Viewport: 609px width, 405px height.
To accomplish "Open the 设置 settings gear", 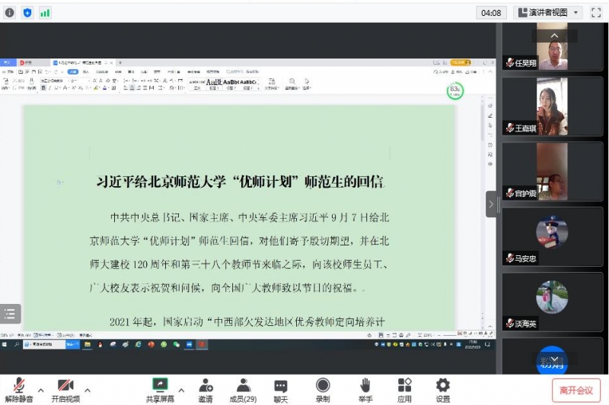I will (x=442, y=390).
